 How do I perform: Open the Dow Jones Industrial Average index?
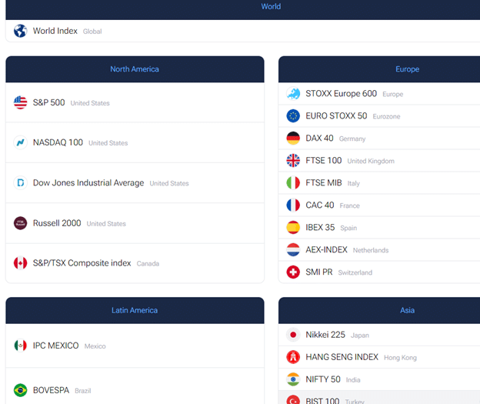point(88,183)
